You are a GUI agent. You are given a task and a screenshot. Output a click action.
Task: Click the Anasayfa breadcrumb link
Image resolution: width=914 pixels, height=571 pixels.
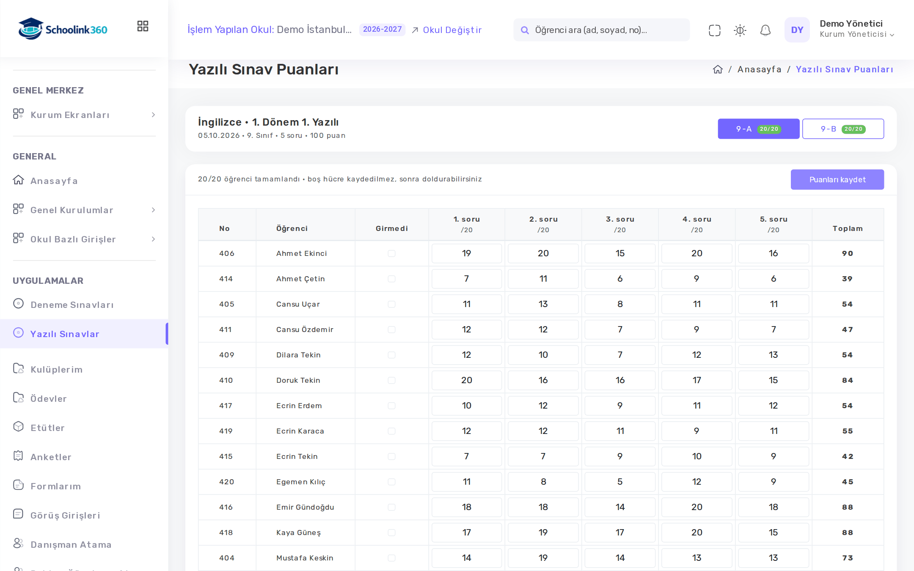tap(759, 69)
